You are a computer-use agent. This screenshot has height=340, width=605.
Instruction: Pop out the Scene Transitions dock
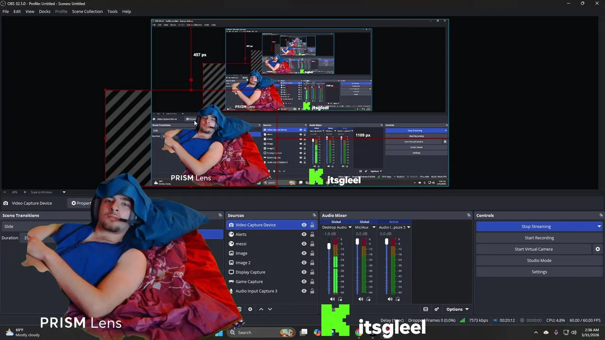pyautogui.click(x=220, y=215)
